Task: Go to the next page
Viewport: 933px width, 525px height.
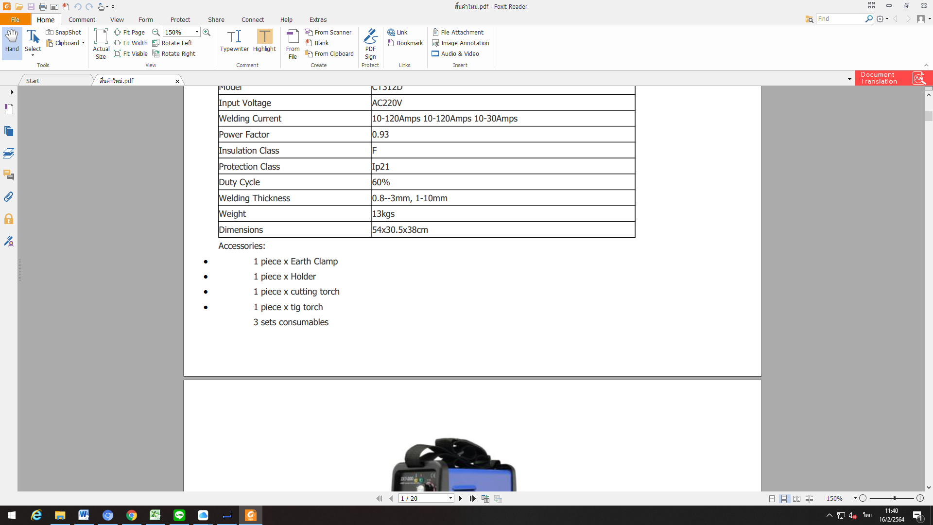Action: click(x=460, y=498)
